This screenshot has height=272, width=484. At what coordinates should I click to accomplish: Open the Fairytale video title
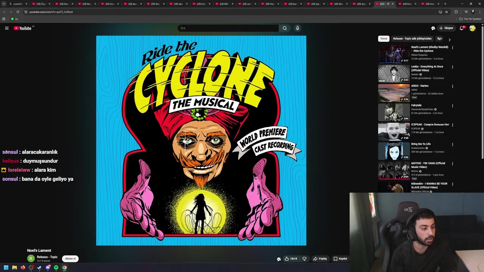[x=416, y=105]
